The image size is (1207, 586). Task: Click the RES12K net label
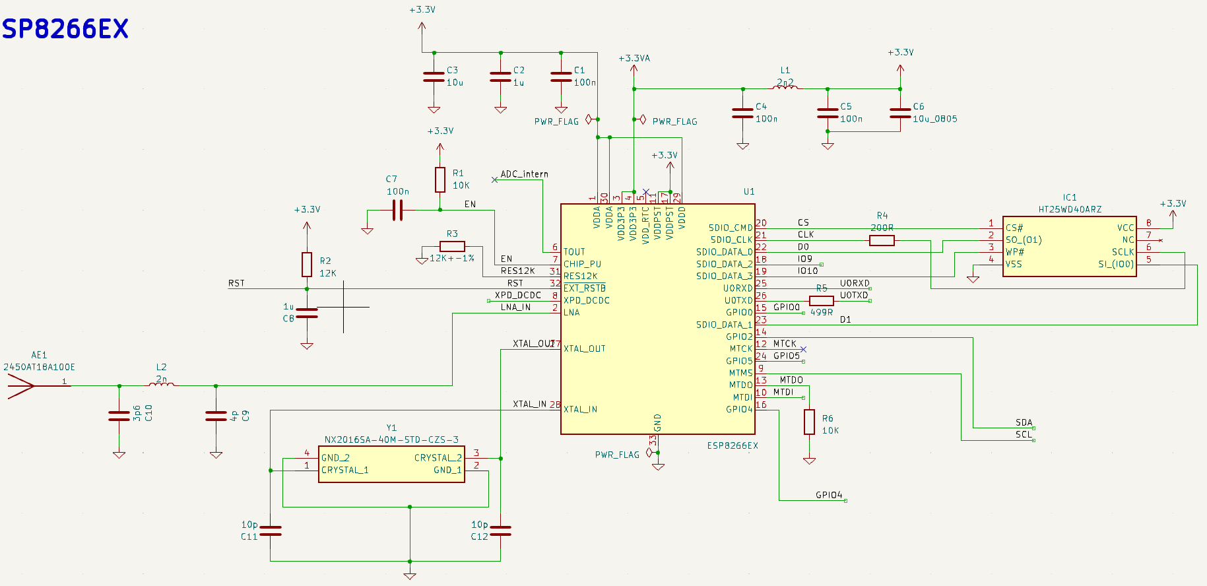(518, 271)
